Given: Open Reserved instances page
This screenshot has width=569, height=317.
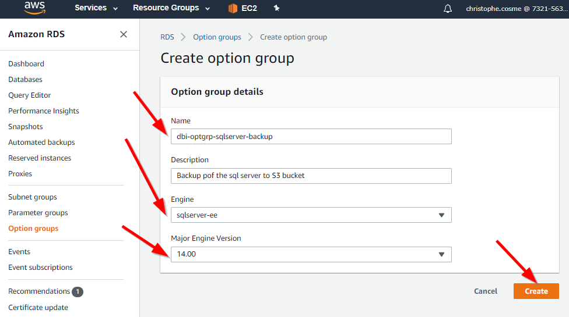Looking at the screenshot, I should [x=40, y=158].
